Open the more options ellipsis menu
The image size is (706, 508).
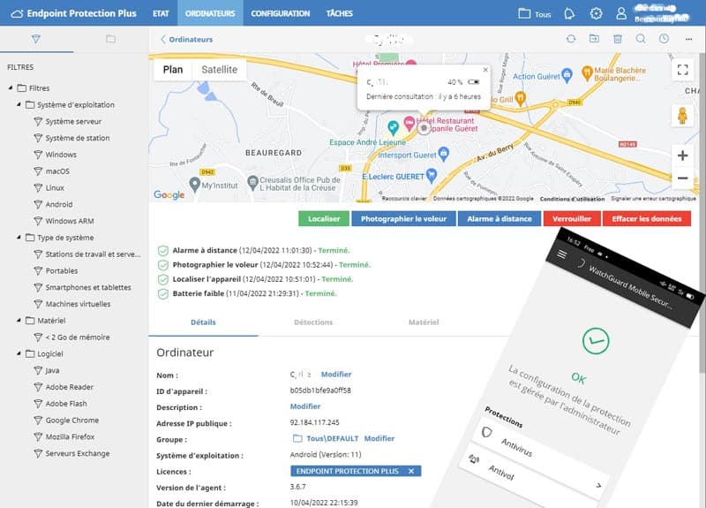click(688, 39)
